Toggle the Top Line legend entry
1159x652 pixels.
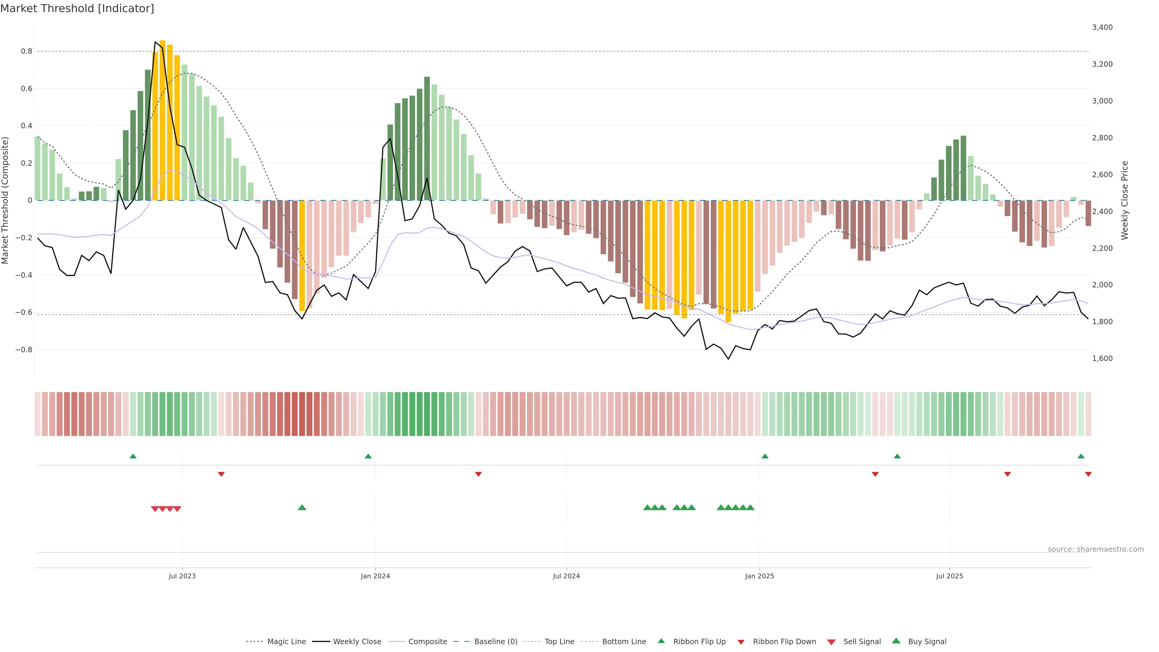point(559,642)
